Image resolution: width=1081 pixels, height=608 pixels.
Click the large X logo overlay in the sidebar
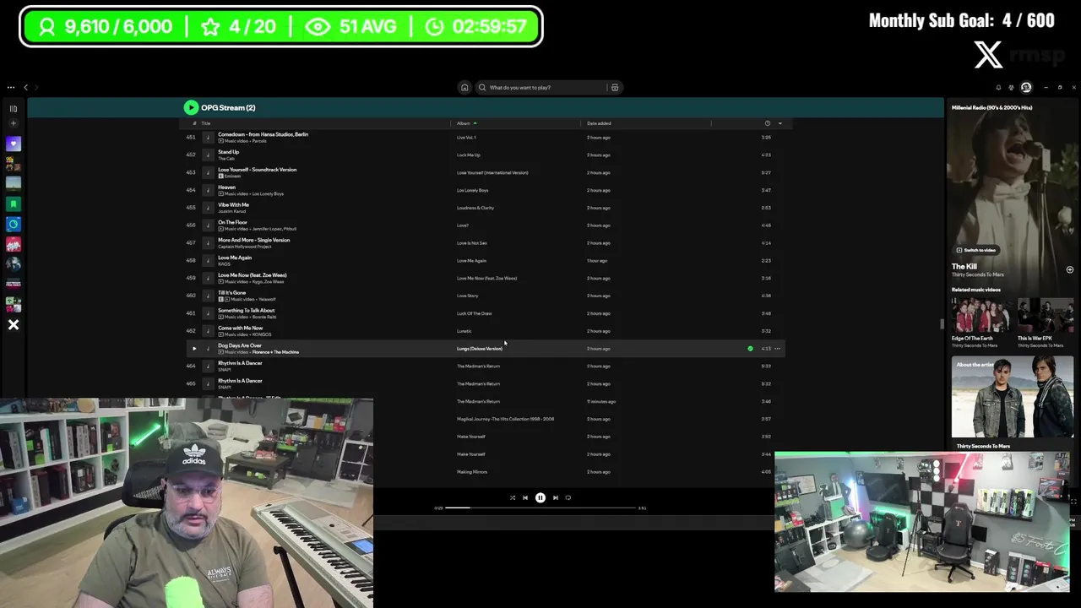click(14, 324)
